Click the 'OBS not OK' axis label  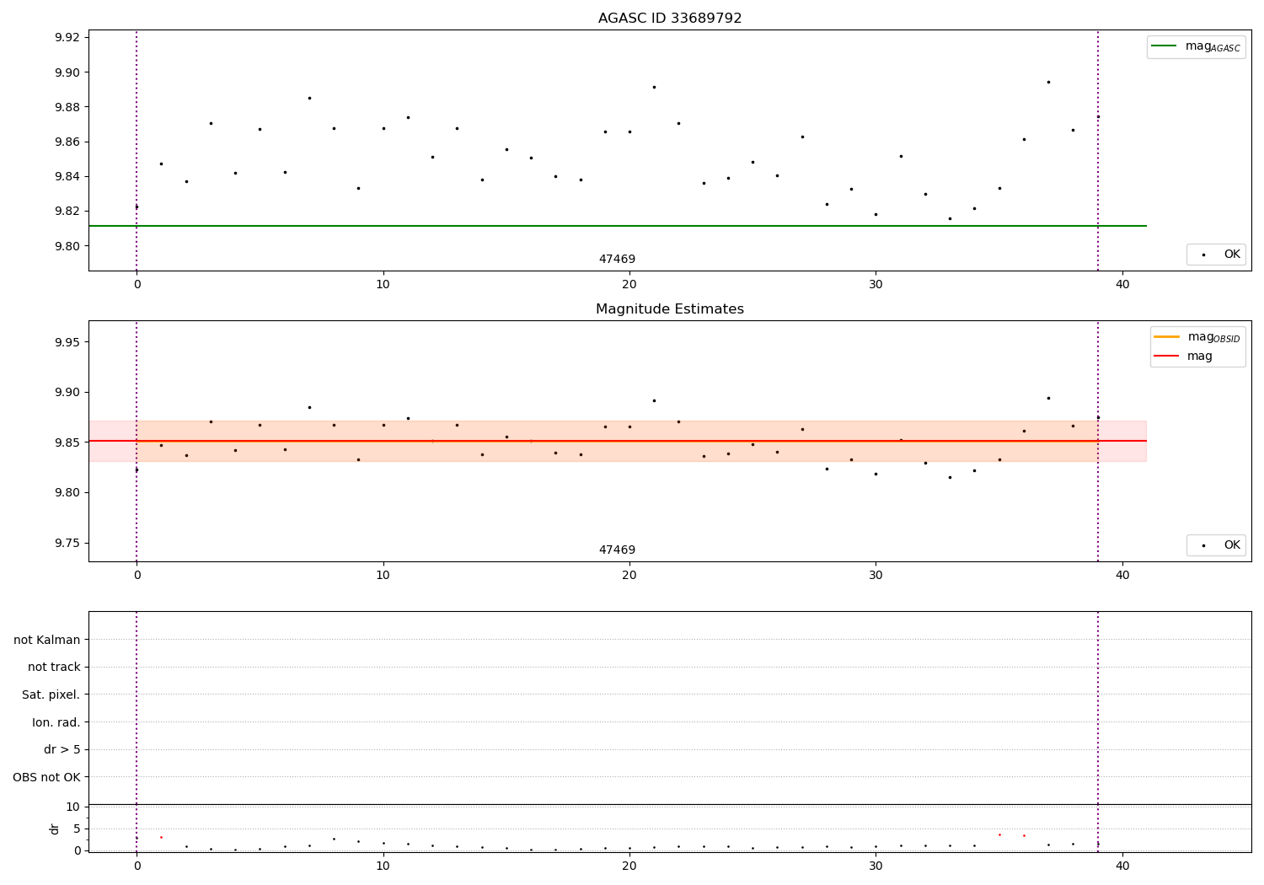tap(46, 777)
